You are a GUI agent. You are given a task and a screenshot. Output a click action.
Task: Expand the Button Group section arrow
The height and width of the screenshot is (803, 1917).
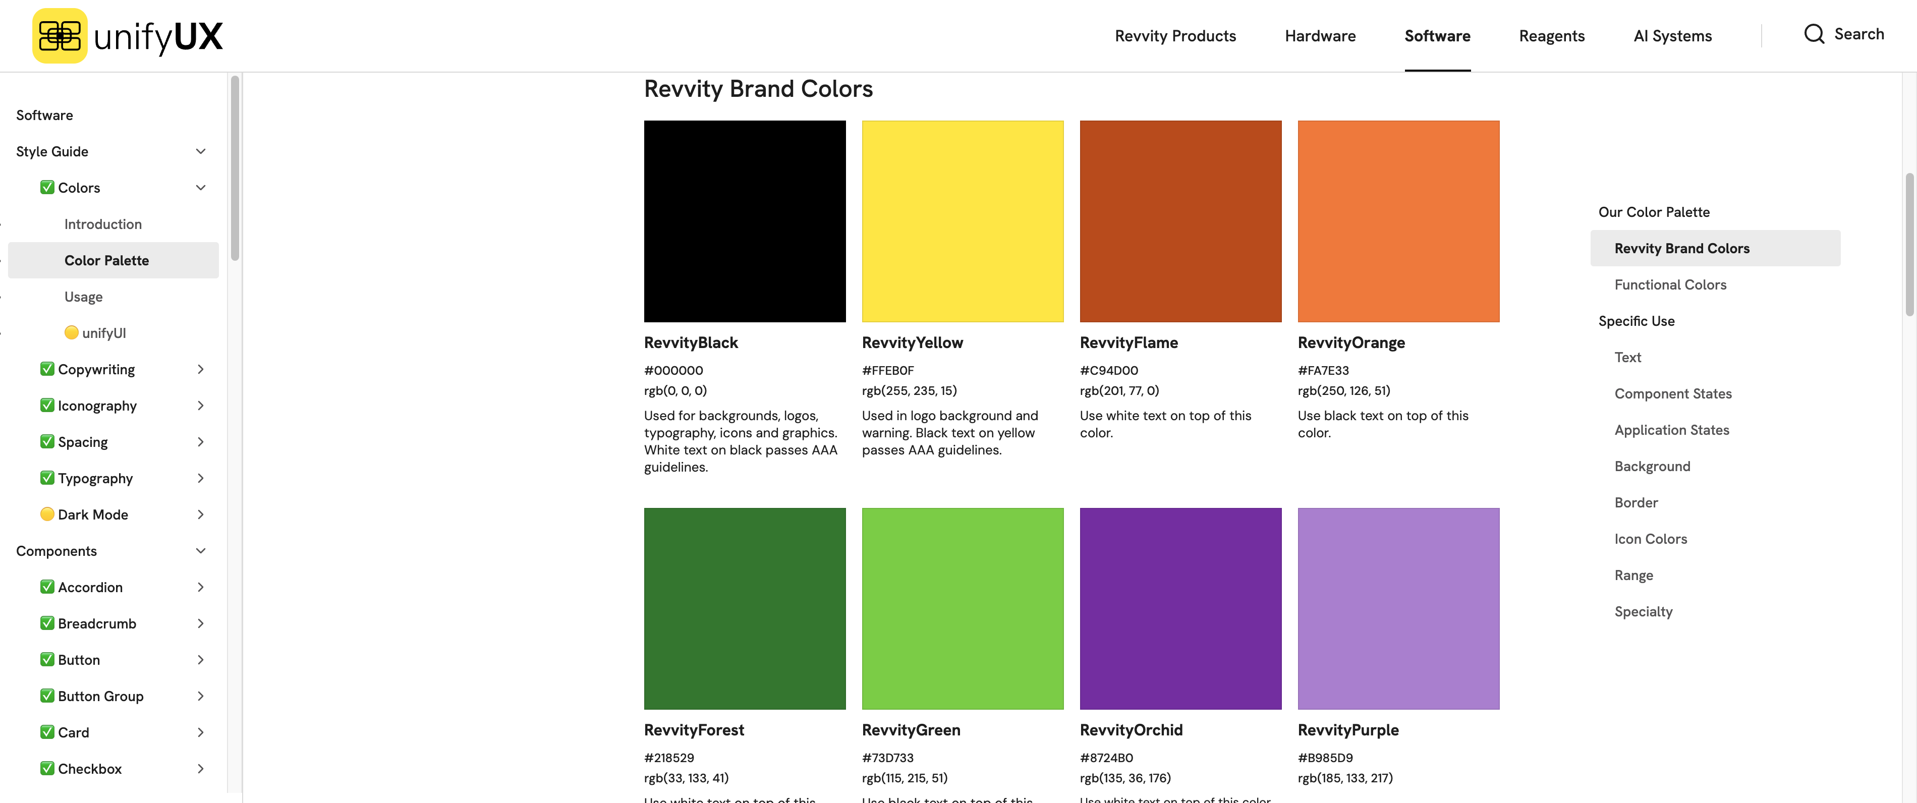click(200, 696)
